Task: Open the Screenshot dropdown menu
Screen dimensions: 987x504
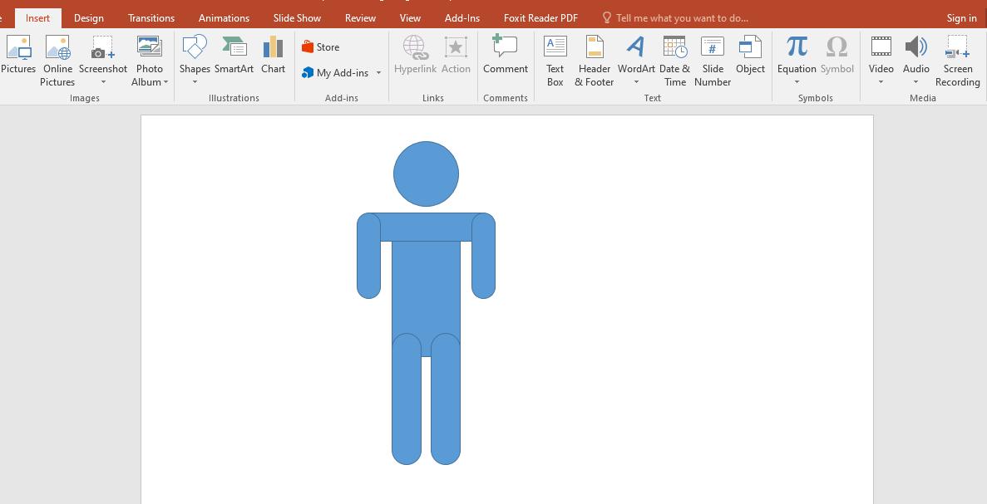Action: point(103,82)
